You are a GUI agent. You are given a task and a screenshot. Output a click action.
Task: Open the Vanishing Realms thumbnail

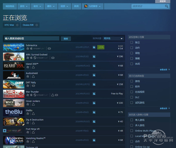[x=14, y=140]
